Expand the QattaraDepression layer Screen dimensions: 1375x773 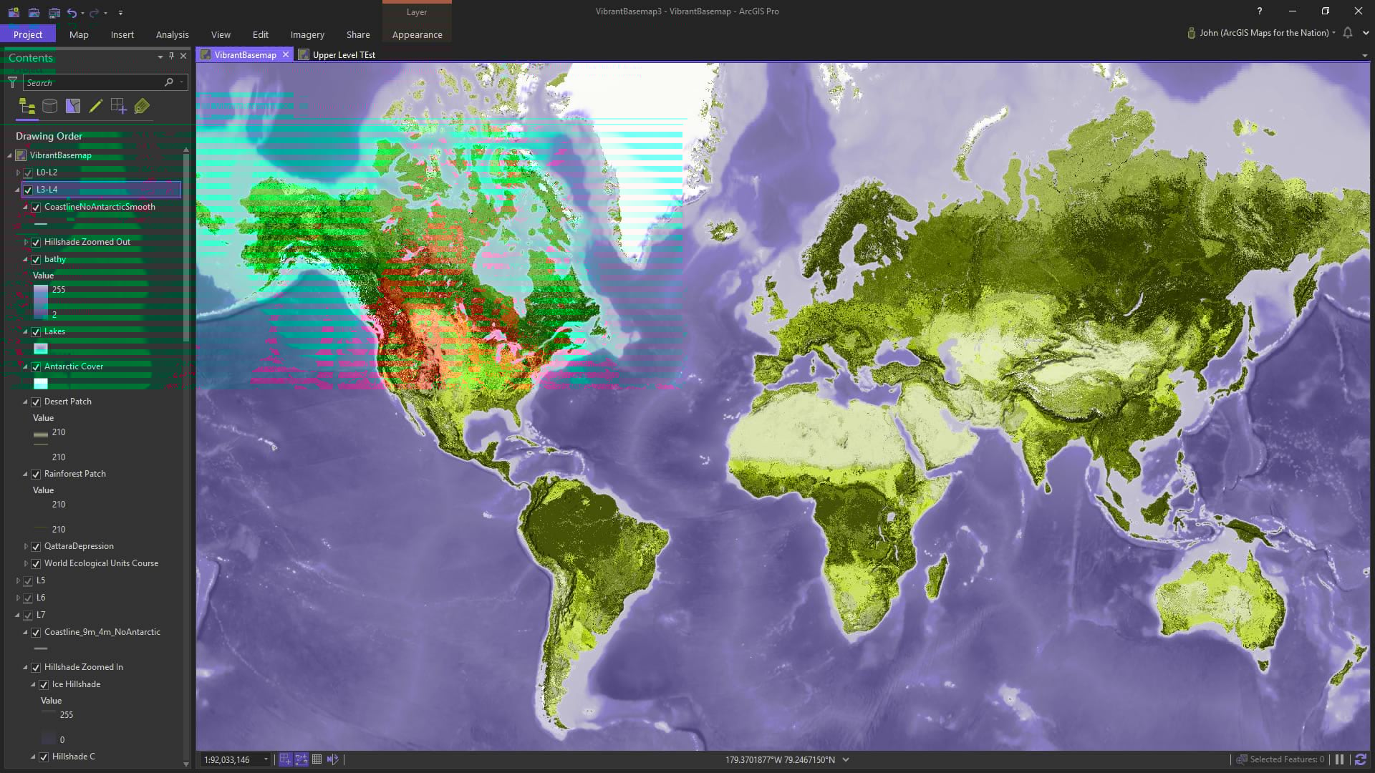click(x=26, y=547)
